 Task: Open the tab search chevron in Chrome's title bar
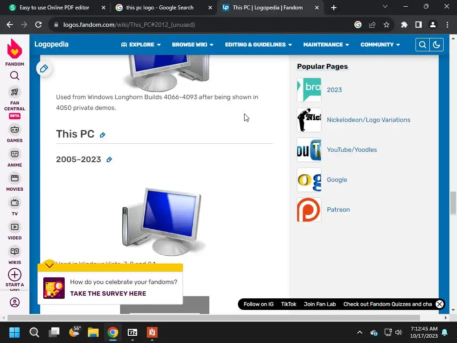[385, 6]
